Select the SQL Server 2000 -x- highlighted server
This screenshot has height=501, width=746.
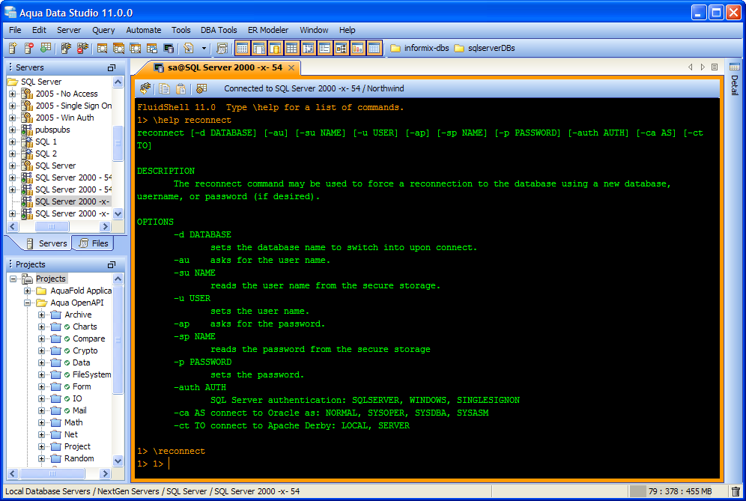(x=73, y=201)
